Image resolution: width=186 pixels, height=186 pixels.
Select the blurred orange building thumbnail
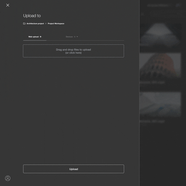tap(160, 65)
